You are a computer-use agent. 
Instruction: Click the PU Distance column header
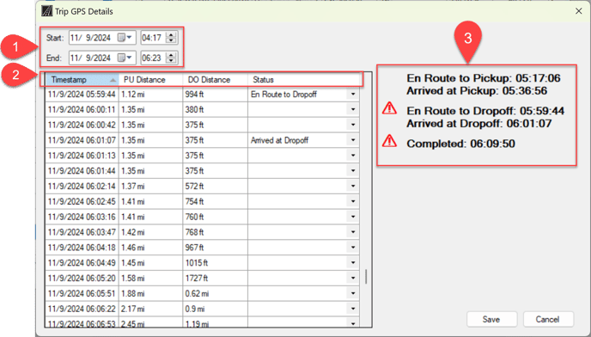click(151, 80)
